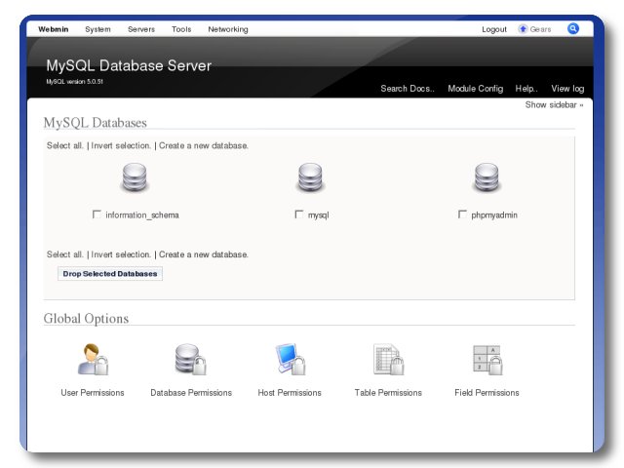Open the information_schema database icon

(135, 178)
